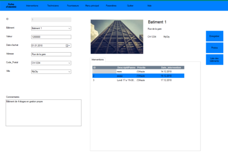Sort by DescriptifPanne column header

[126, 67]
